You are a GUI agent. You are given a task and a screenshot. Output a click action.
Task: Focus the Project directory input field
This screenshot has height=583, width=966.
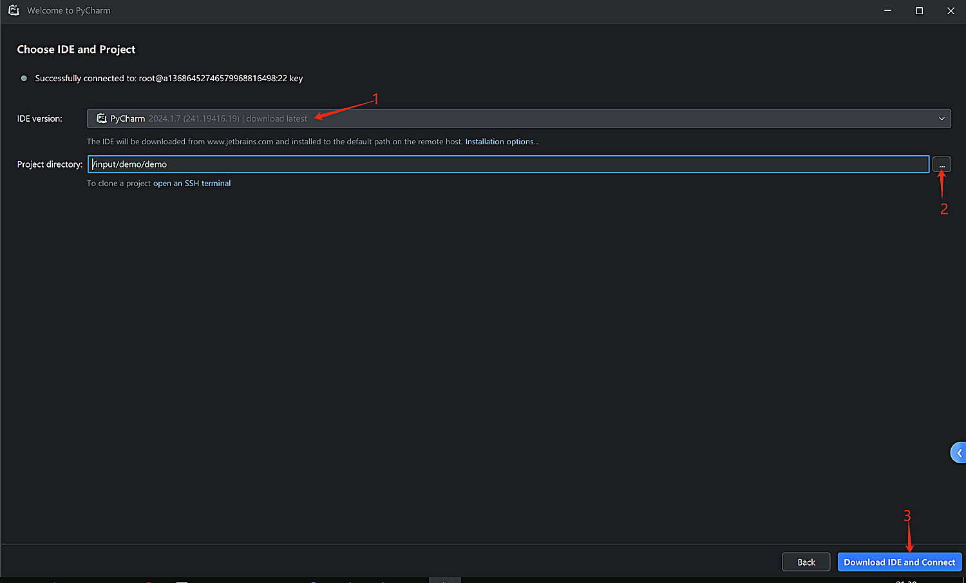pyautogui.click(x=508, y=164)
